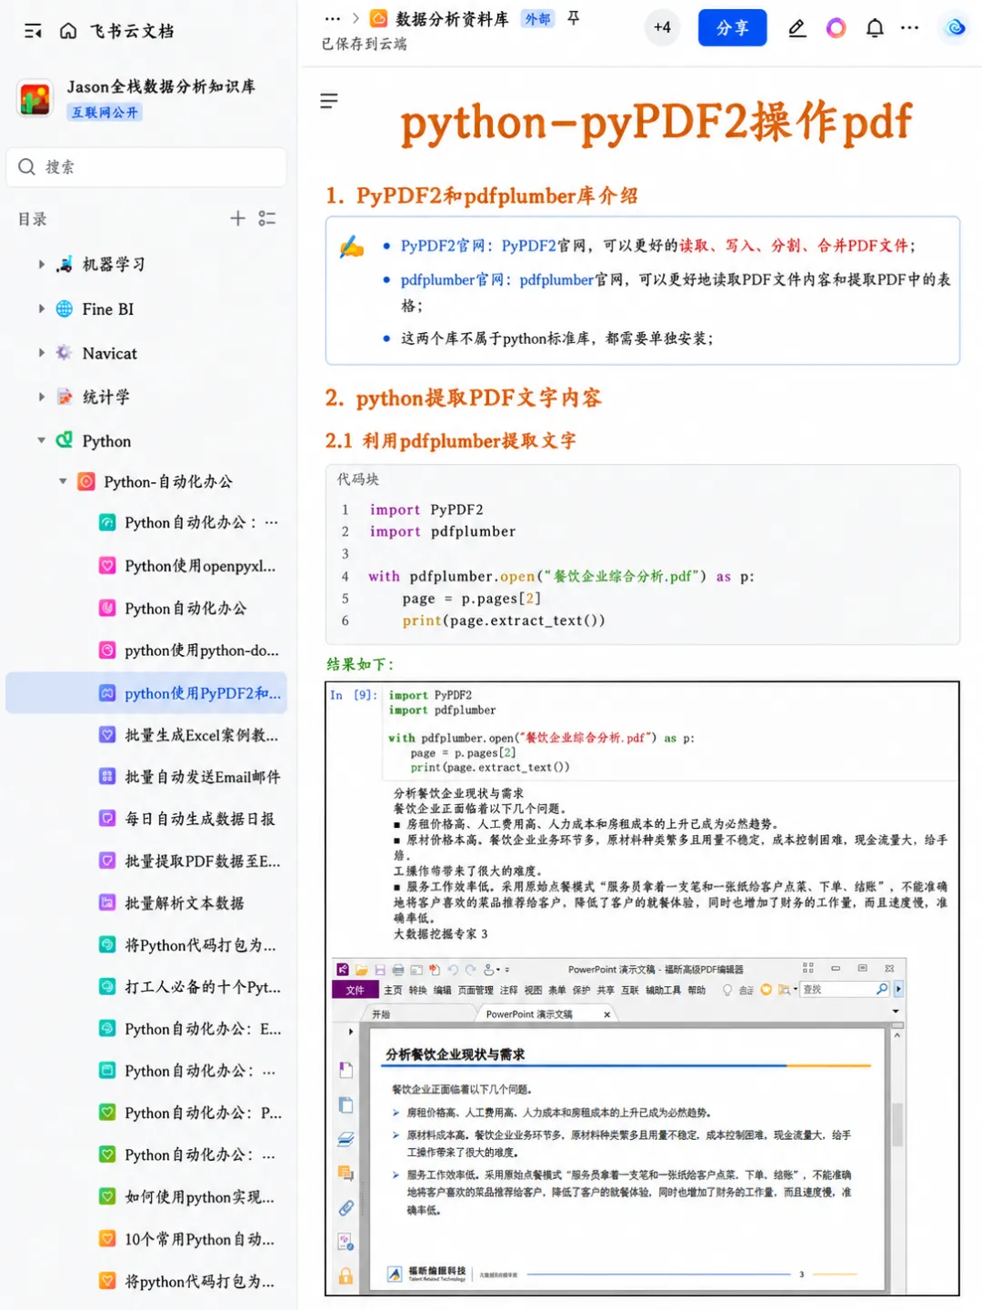Screen dimensions: 982x1310
Task: Add a new document with plus icon
Action: coord(237,218)
